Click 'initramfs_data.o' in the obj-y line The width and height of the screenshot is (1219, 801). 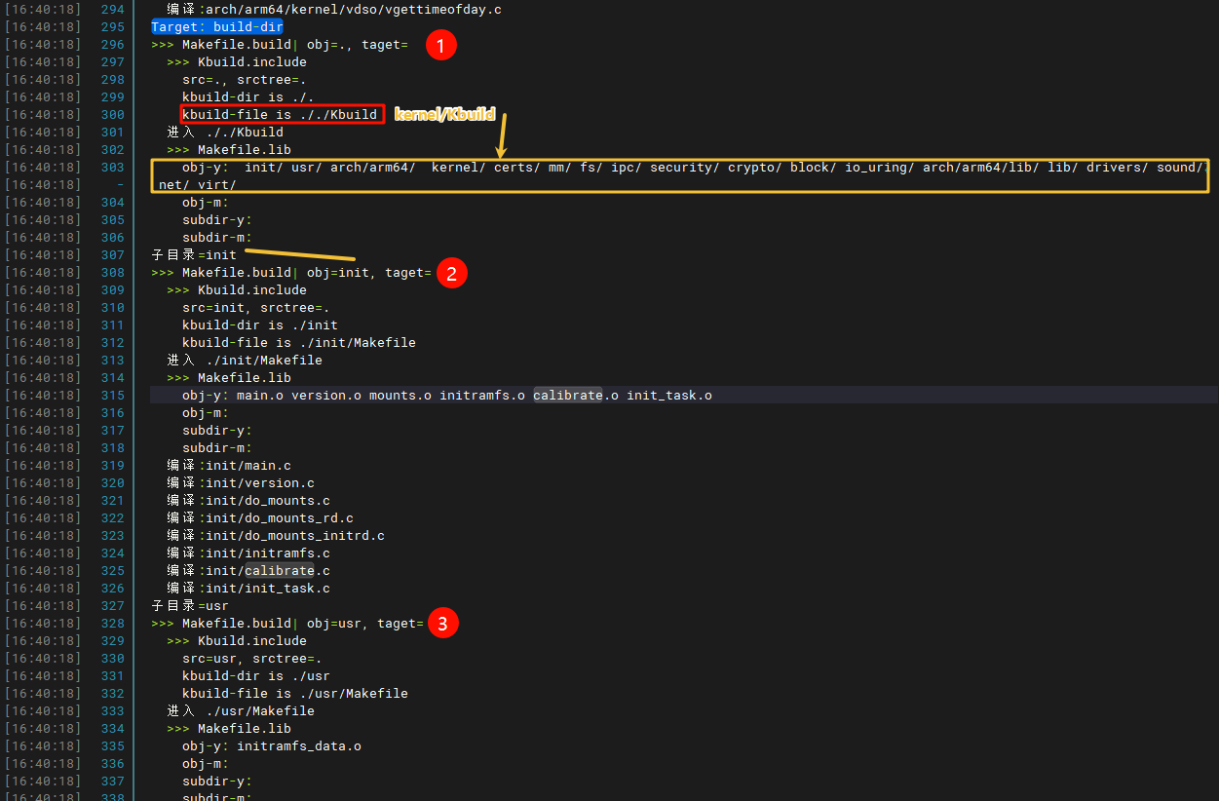tap(298, 746)
